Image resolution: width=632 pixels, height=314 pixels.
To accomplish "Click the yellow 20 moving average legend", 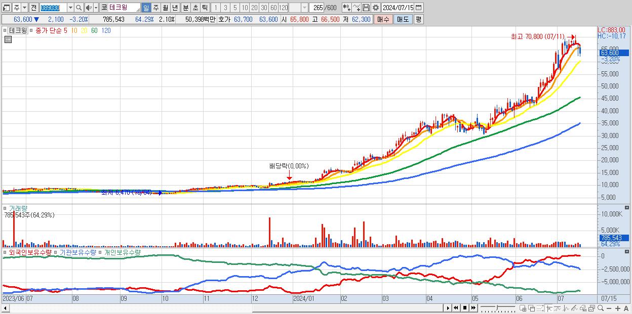I will 85,30.
